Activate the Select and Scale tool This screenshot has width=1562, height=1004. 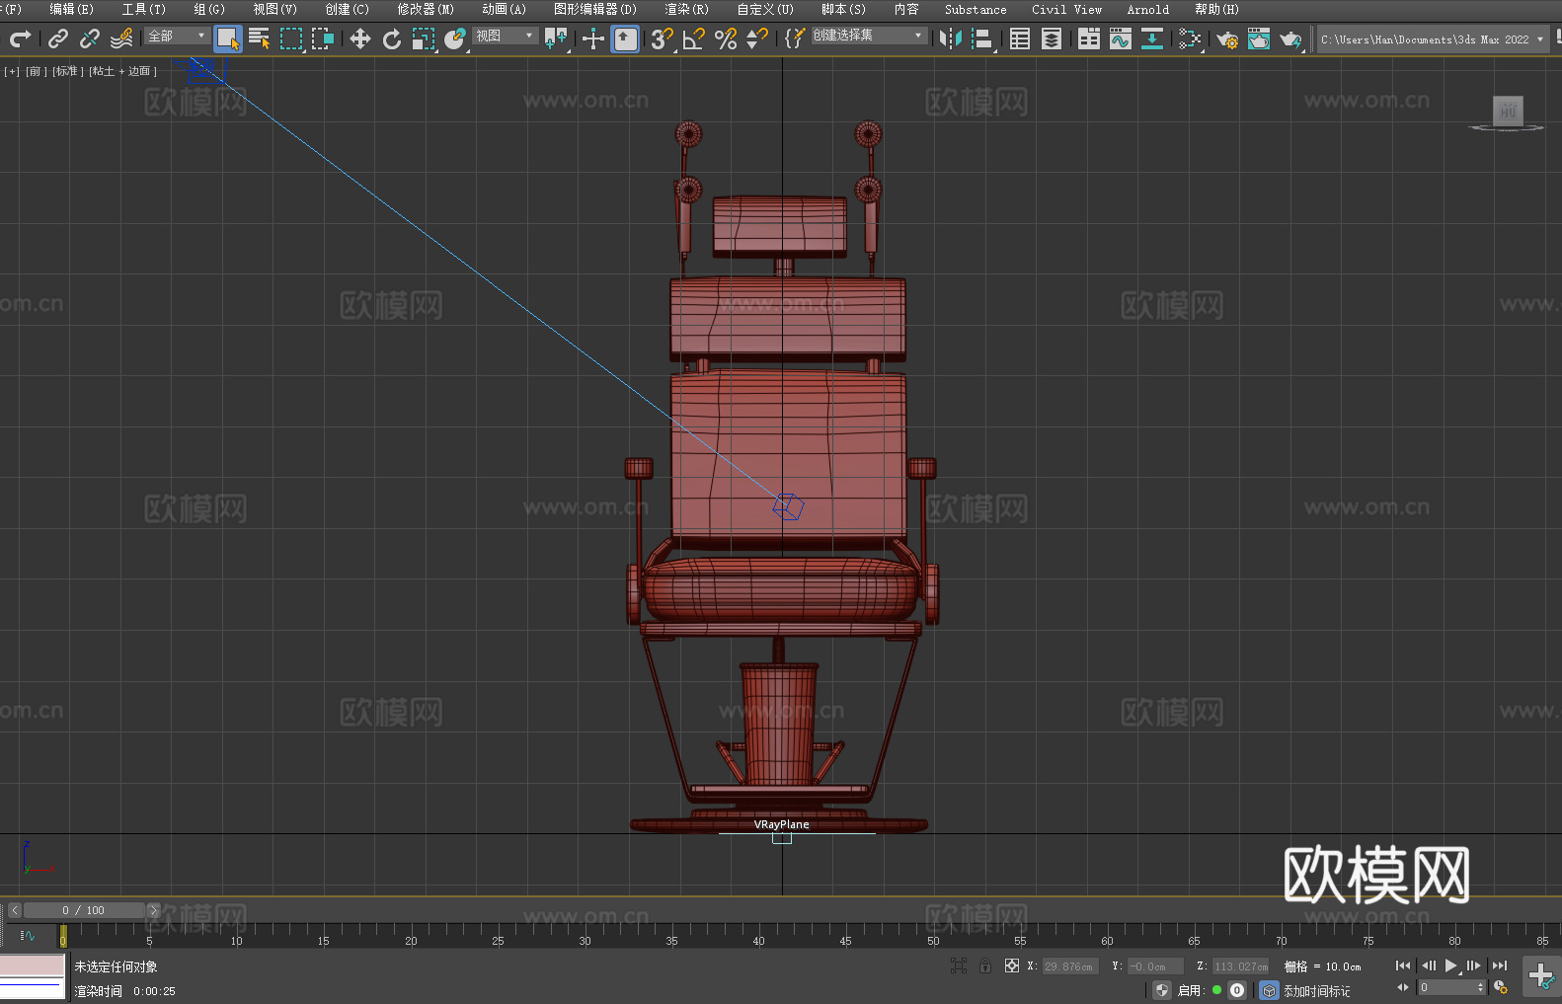tap(424, 39)
